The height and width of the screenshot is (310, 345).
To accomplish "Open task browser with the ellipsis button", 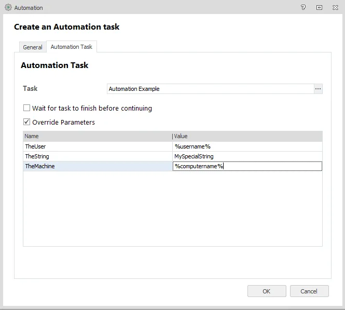I will click(318, 89).
